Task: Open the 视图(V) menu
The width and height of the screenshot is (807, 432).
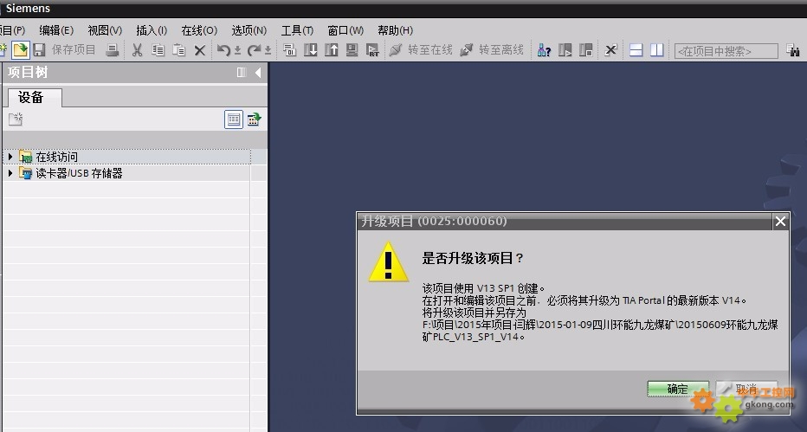Action: [105, 30]
